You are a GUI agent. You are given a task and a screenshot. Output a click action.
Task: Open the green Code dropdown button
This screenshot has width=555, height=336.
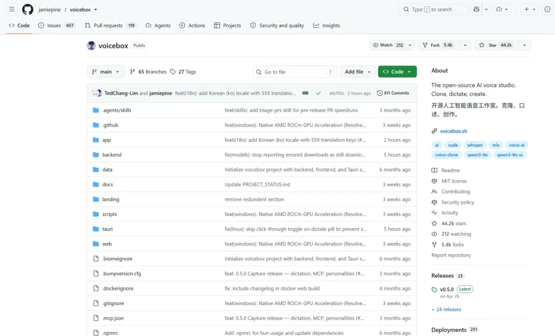click(397, 72)
